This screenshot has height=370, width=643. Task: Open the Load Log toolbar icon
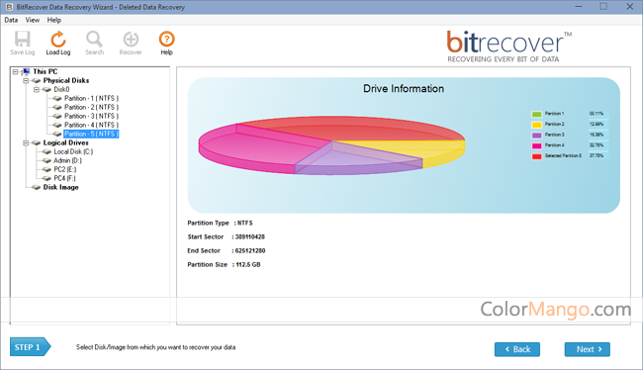coord(58,40)
